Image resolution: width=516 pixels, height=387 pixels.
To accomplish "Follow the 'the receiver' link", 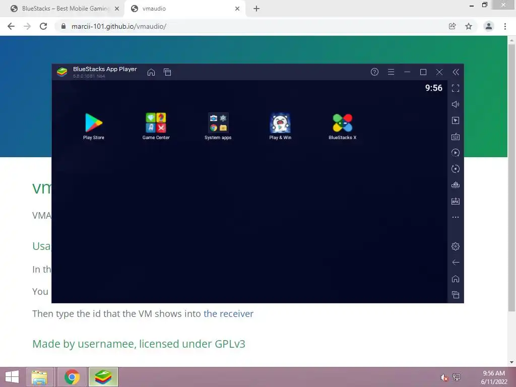I will click(228, 313).
